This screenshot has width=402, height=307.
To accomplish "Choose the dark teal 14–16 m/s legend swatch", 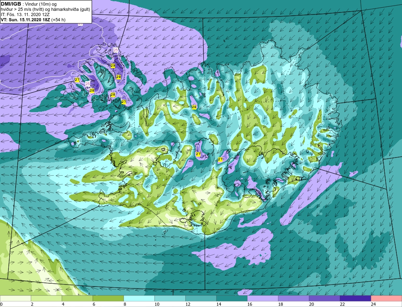I will (232, 299).
